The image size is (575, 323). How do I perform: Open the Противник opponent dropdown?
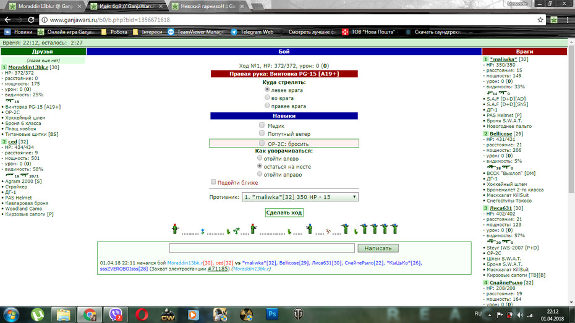(300, 197)
